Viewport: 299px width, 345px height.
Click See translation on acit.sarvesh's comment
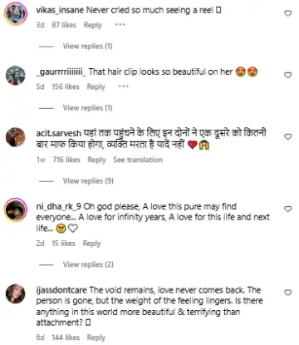138,160
